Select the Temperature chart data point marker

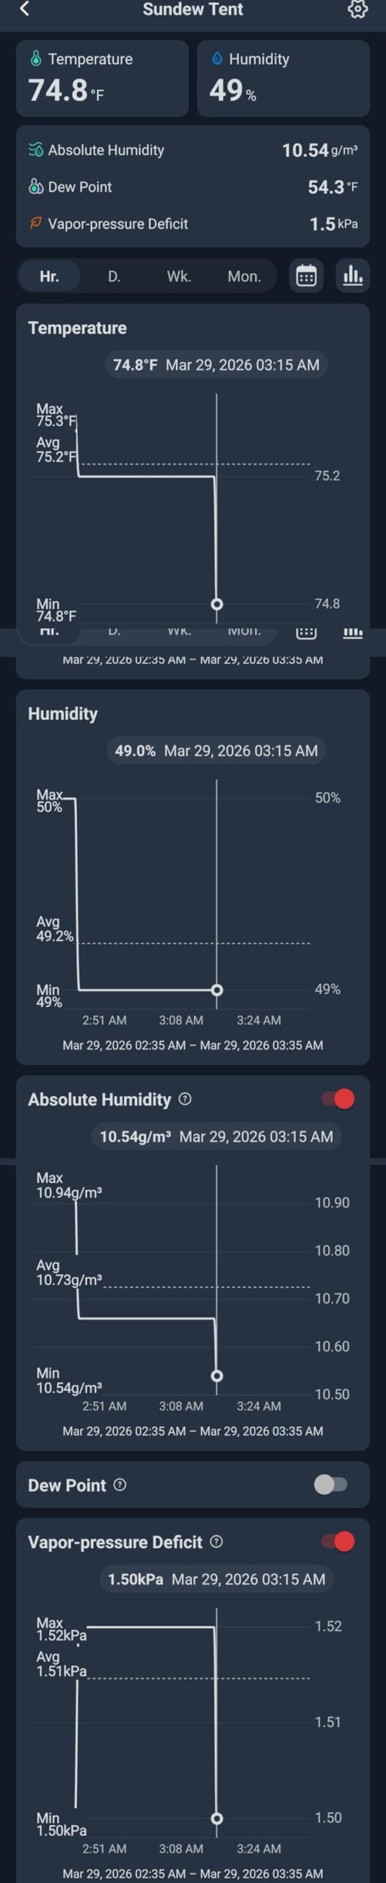pos(216,604)
